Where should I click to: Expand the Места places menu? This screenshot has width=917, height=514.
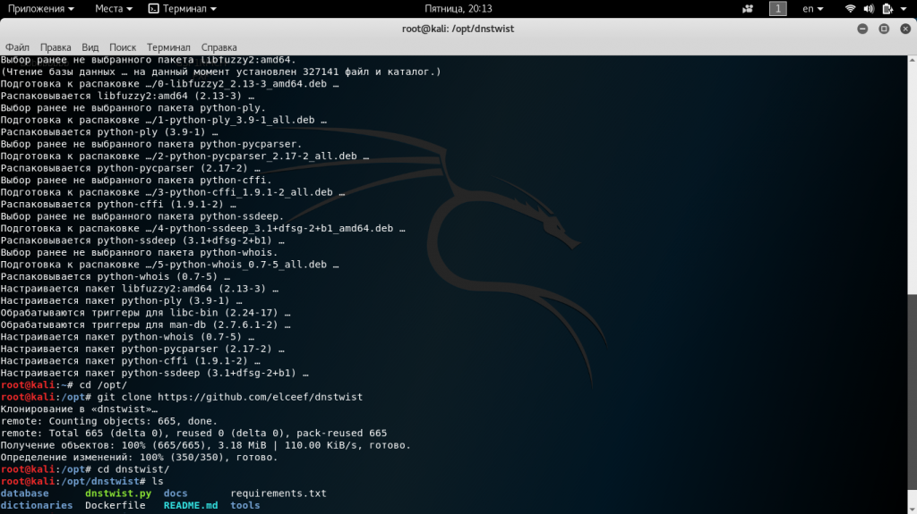113,9
